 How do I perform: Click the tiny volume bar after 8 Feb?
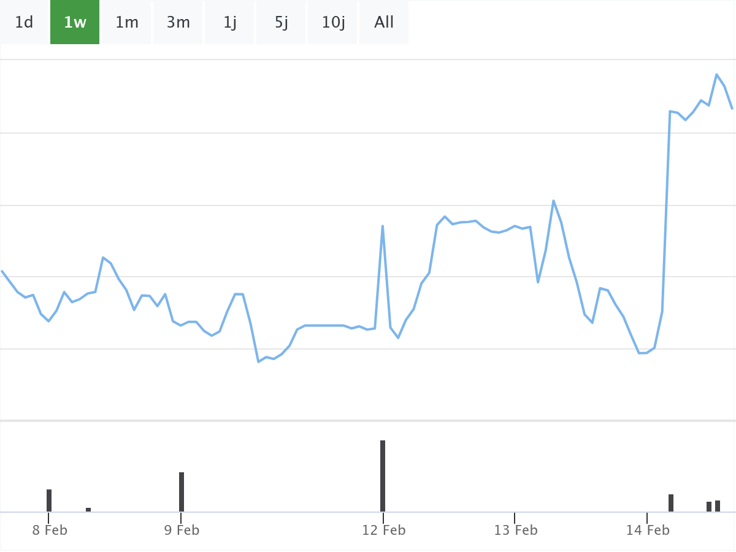click(x=88, y=509)
